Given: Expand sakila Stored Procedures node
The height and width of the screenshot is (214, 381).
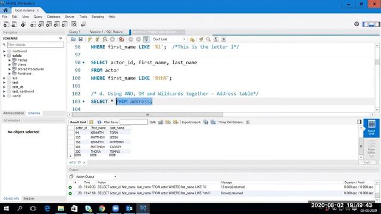Looking at the screenshot, I should [x=10, y=69].
